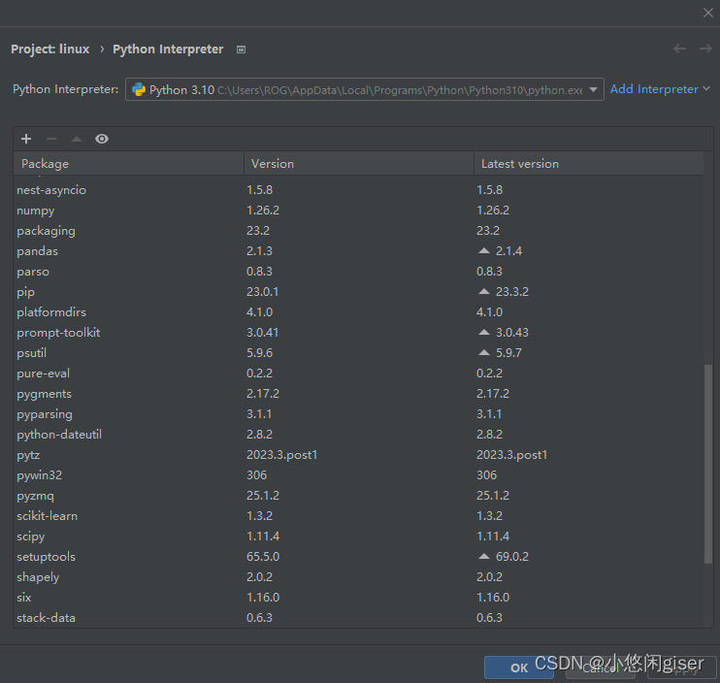Click the Package column header
Image resolution: width=720 pixels, height=683 pixels.
point(128,164)
